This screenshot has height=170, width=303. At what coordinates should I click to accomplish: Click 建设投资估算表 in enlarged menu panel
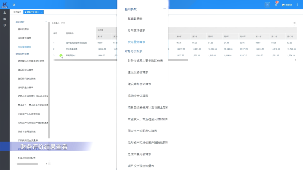pos(138,72)
